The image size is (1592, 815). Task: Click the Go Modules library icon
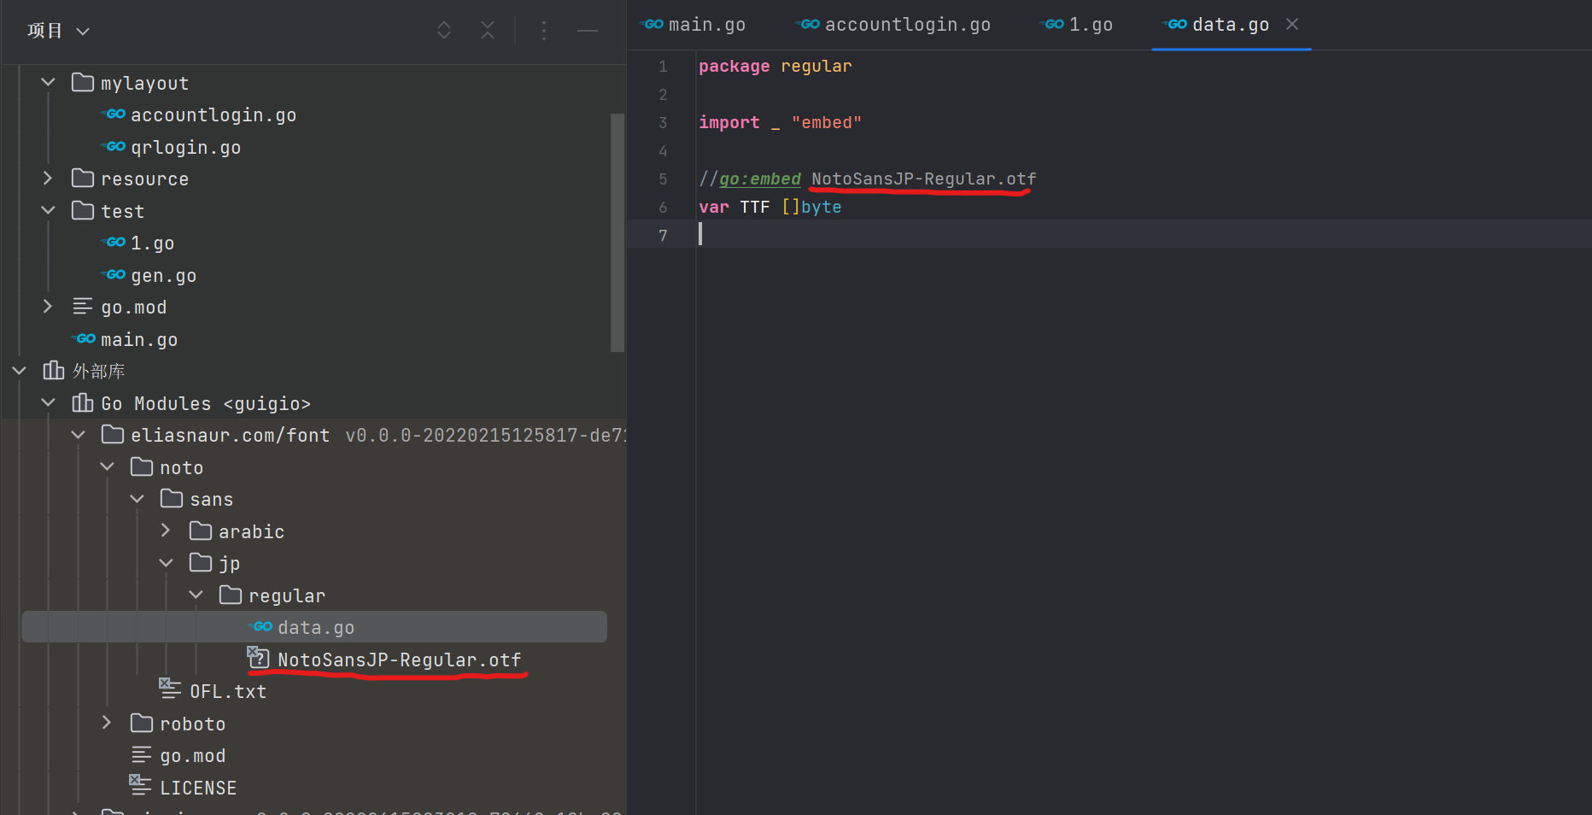pos(83,402)
